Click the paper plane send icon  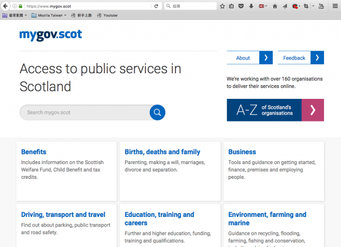point(285,6)
